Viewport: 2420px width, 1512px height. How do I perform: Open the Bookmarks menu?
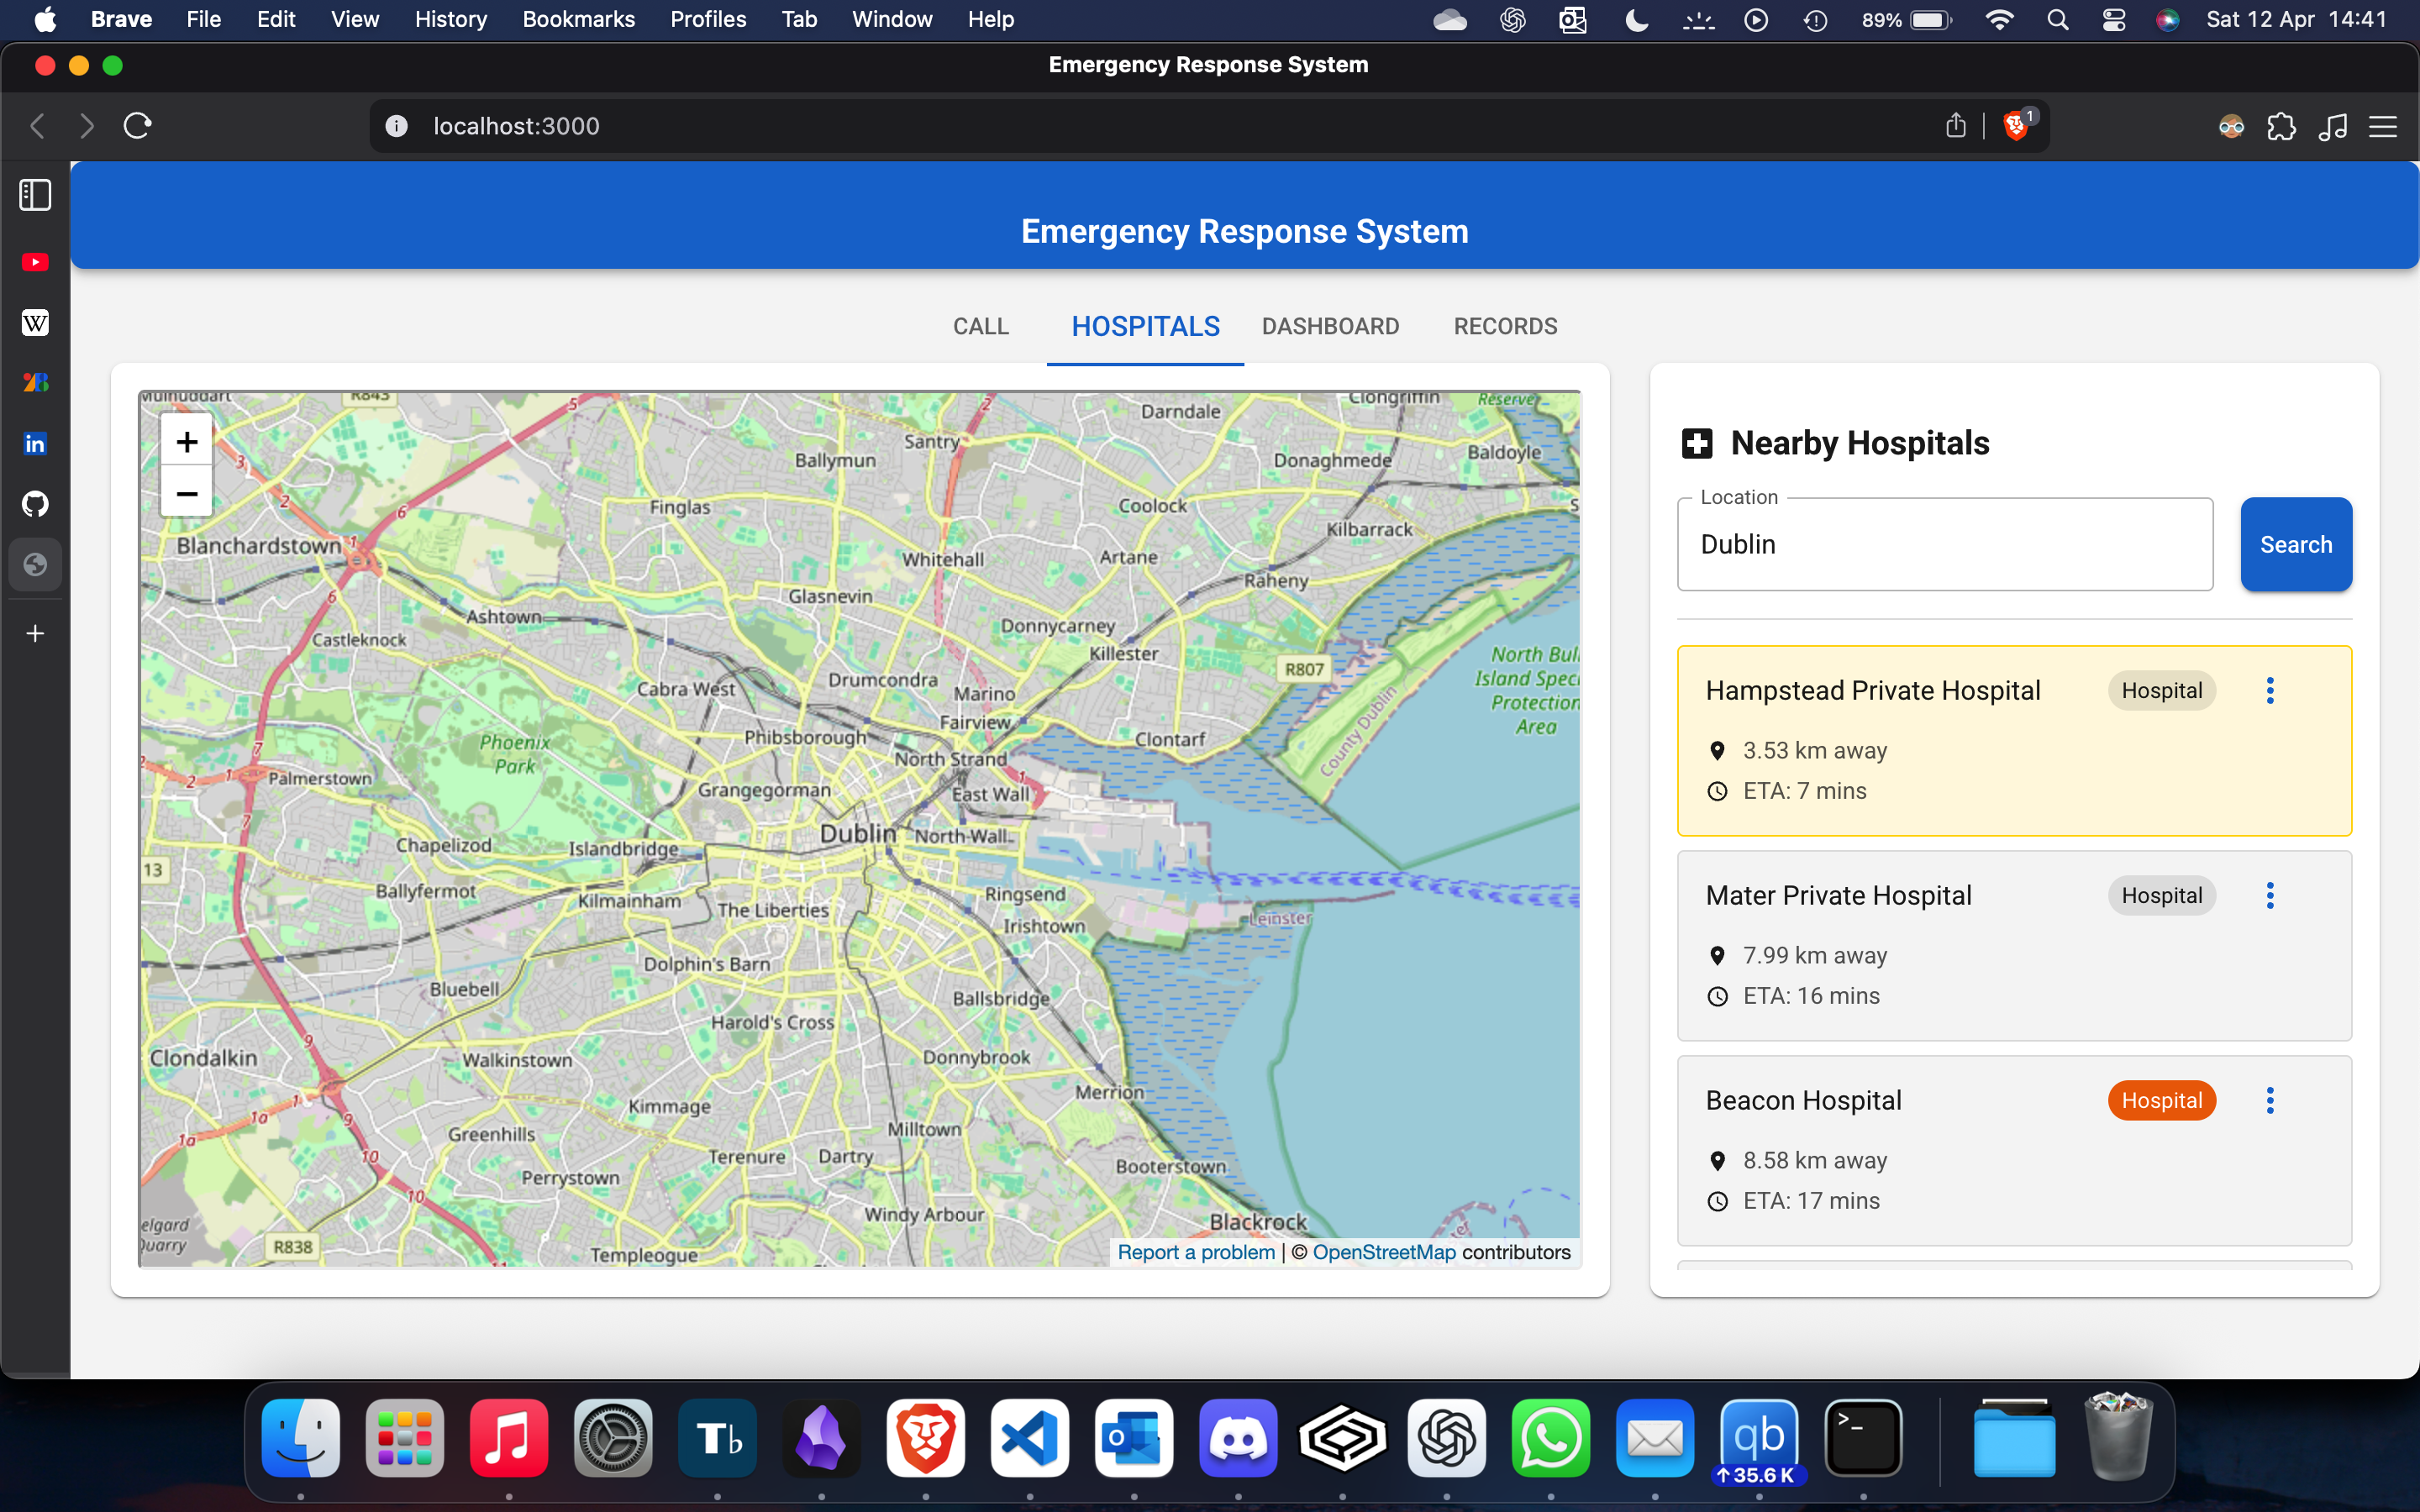click(578, 19)
